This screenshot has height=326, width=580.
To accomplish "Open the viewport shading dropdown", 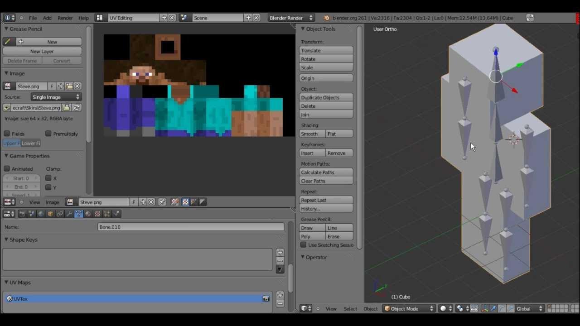I will (x=446, y=308).
